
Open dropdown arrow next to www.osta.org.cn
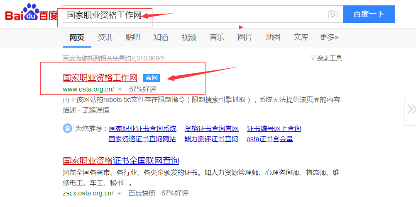[x=120, y=89]
